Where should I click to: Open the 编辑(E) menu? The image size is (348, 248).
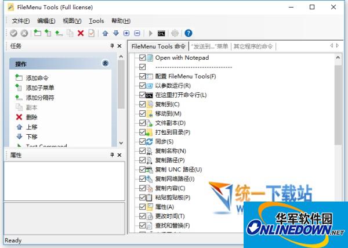pyautogui.click(x=46, y=21)
